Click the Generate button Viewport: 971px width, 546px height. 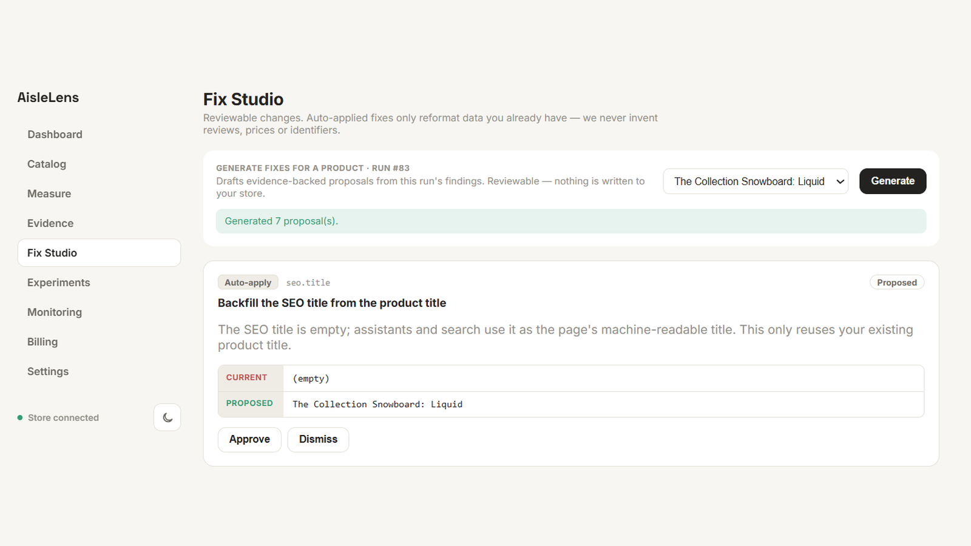[x=893, y=181]
